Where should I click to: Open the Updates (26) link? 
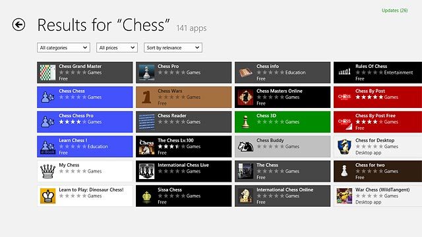tap(394, 11)
